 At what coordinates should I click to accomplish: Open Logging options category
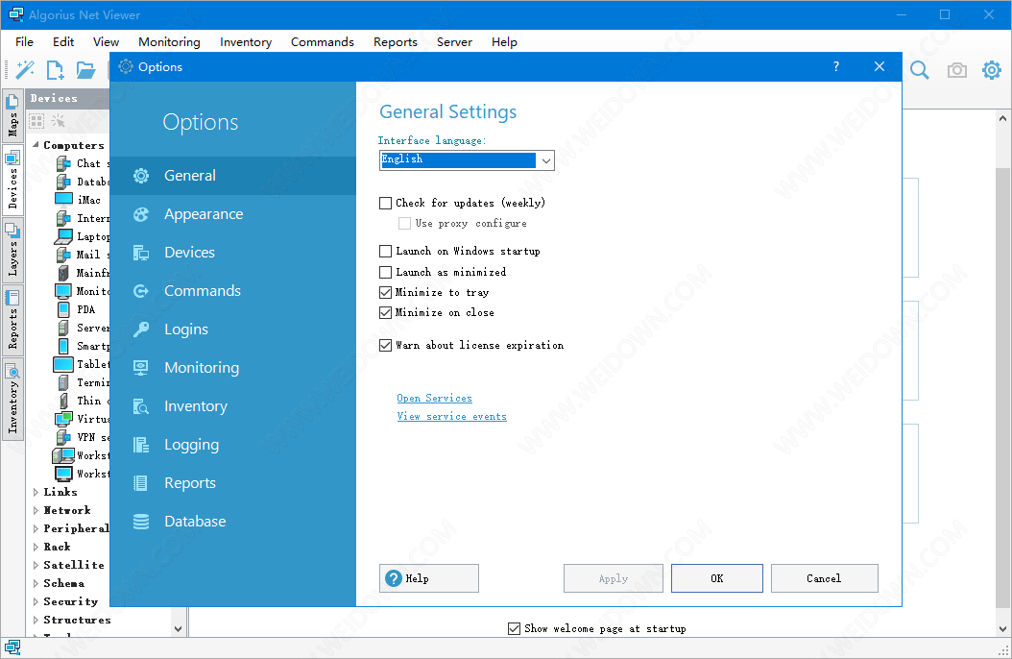pyautogui.click(x=233, y=445)
